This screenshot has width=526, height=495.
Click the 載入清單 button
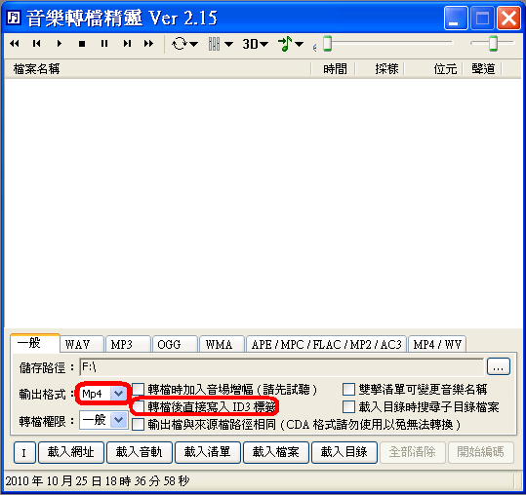(208, 452)
